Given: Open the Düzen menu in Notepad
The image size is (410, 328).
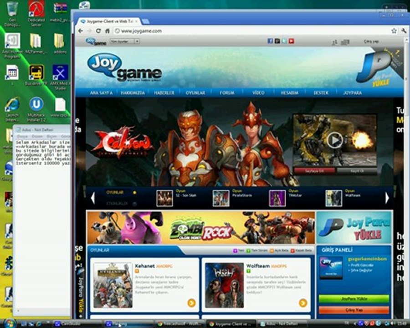Looking at the screenshot, I should tap(37, 136).
